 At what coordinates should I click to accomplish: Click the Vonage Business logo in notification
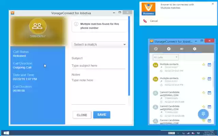tap(149, 9)
